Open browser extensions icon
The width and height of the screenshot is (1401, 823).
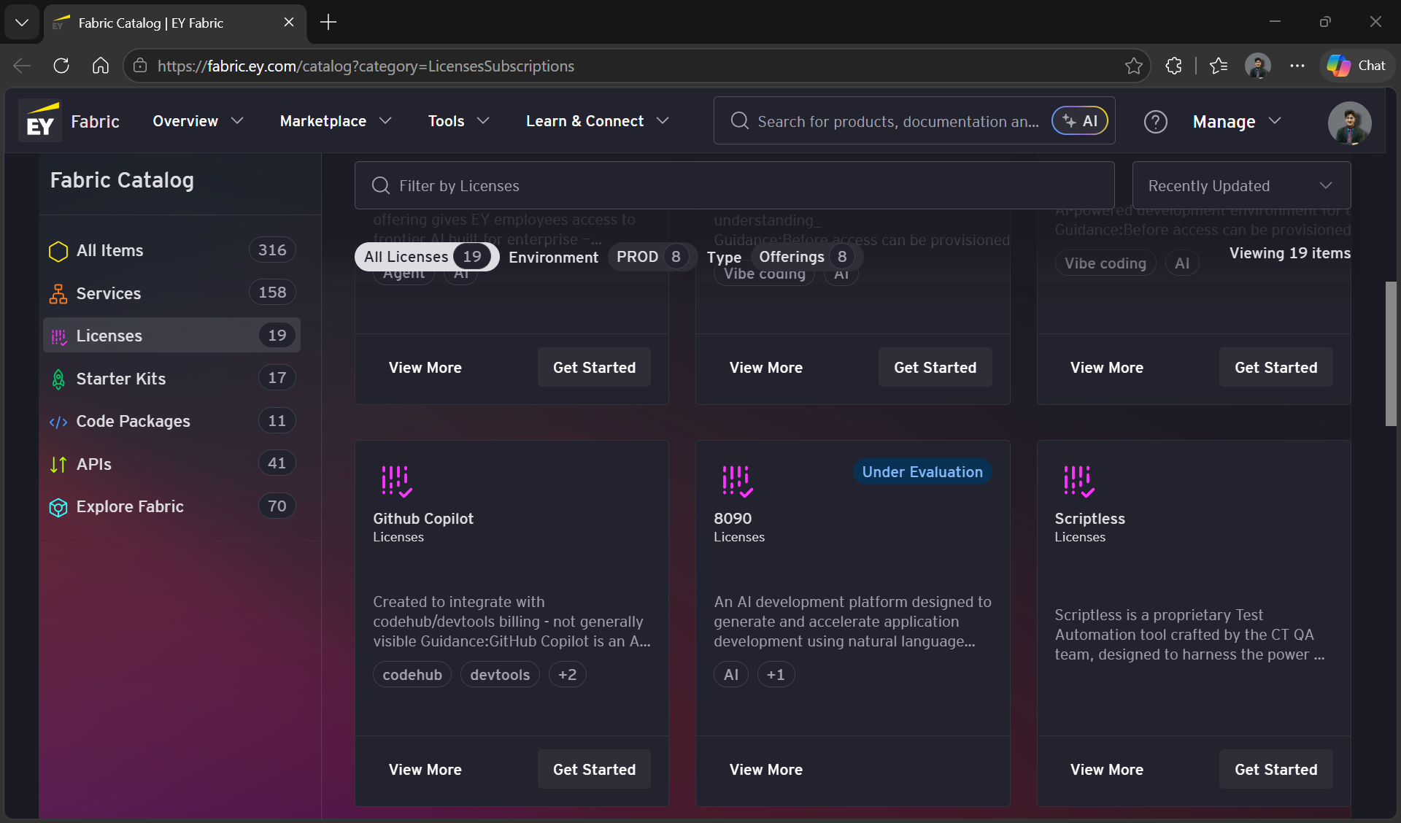[1173, 66]
